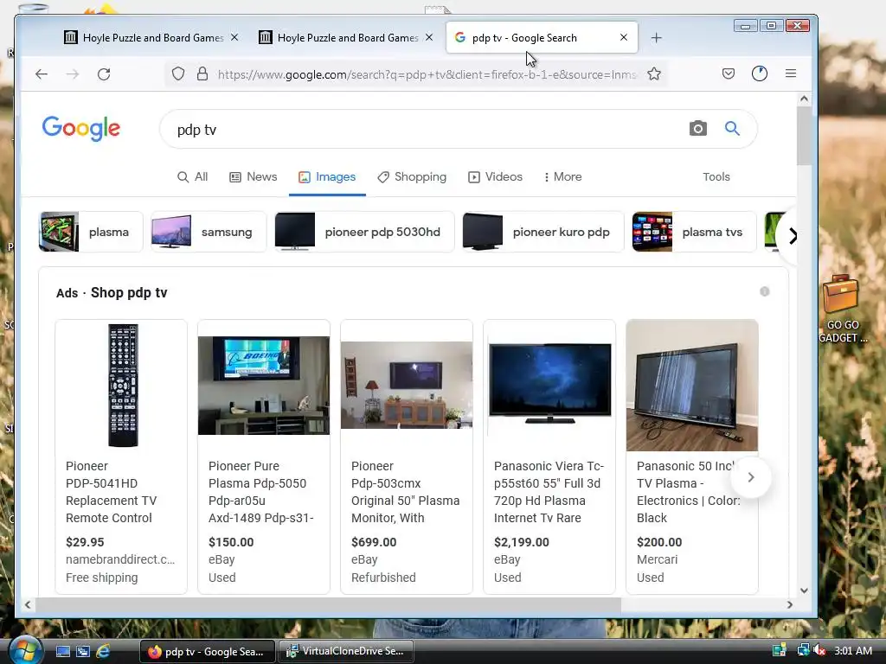The width and height of the screenshot is (886, 664).
Task: Click Show Desktop quick launch icon
Action: (62, 651)
